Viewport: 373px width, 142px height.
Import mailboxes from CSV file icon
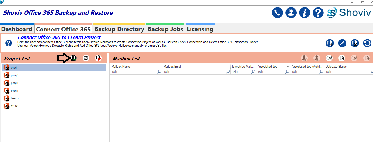pos(342,58)
